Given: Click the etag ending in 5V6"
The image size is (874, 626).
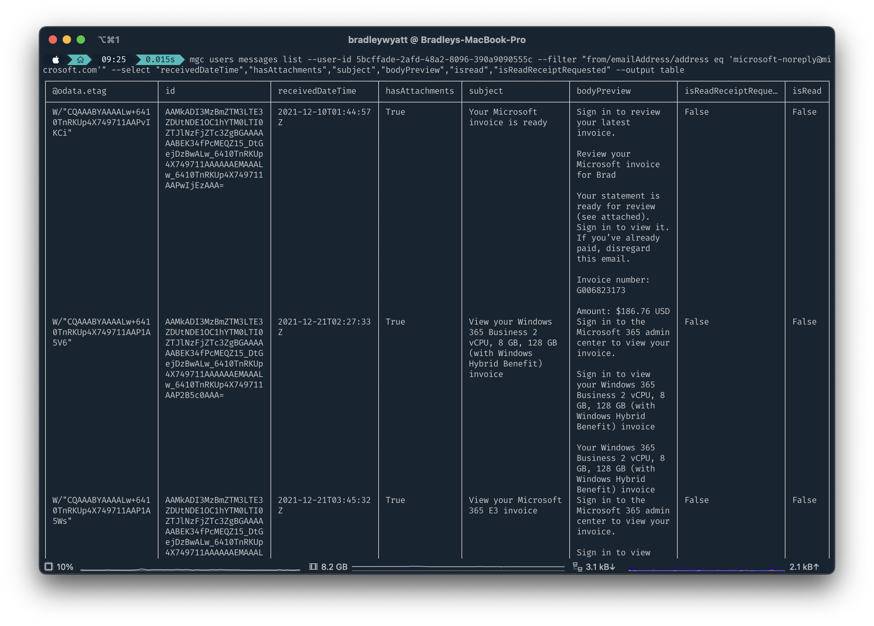Looking at the screenshot, I should 101,332.
